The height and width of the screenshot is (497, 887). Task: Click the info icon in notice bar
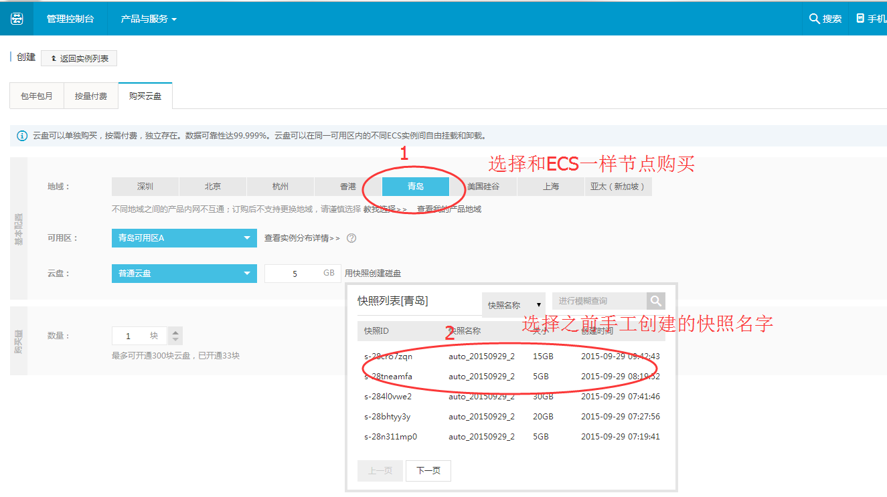point(22,136)
